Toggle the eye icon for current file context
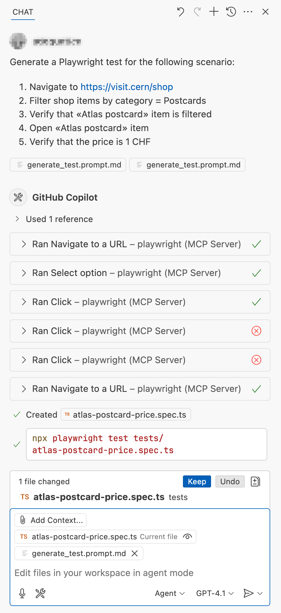The image size is (281, 613). [x=187, y=537]
